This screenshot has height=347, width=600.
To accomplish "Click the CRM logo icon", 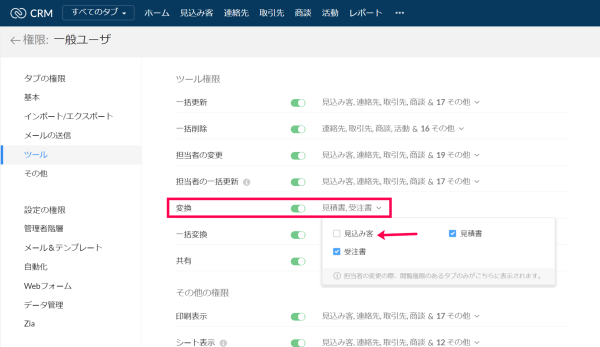I will 18,13.
